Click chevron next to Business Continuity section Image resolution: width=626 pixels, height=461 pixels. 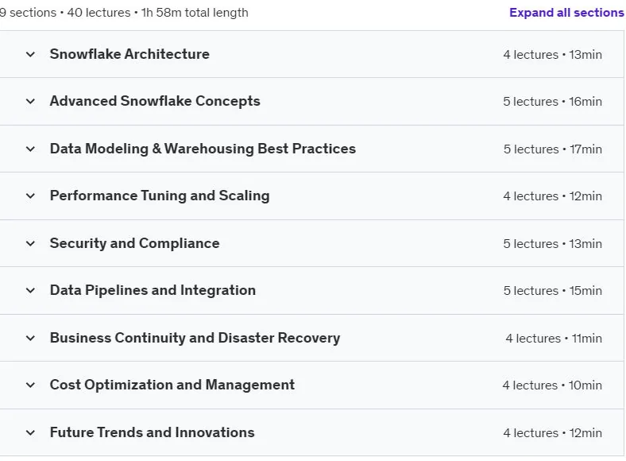pyautogui.click(x=30, y=339)
